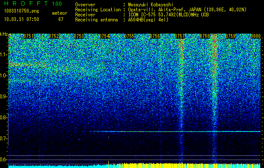Click the observer name Masayuki Kobayashi
The width and height of the screenshot is (264, 168).
coord(150,5)
